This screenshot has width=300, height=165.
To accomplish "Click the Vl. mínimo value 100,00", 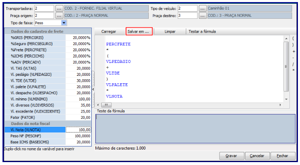I will click(78, 99).
